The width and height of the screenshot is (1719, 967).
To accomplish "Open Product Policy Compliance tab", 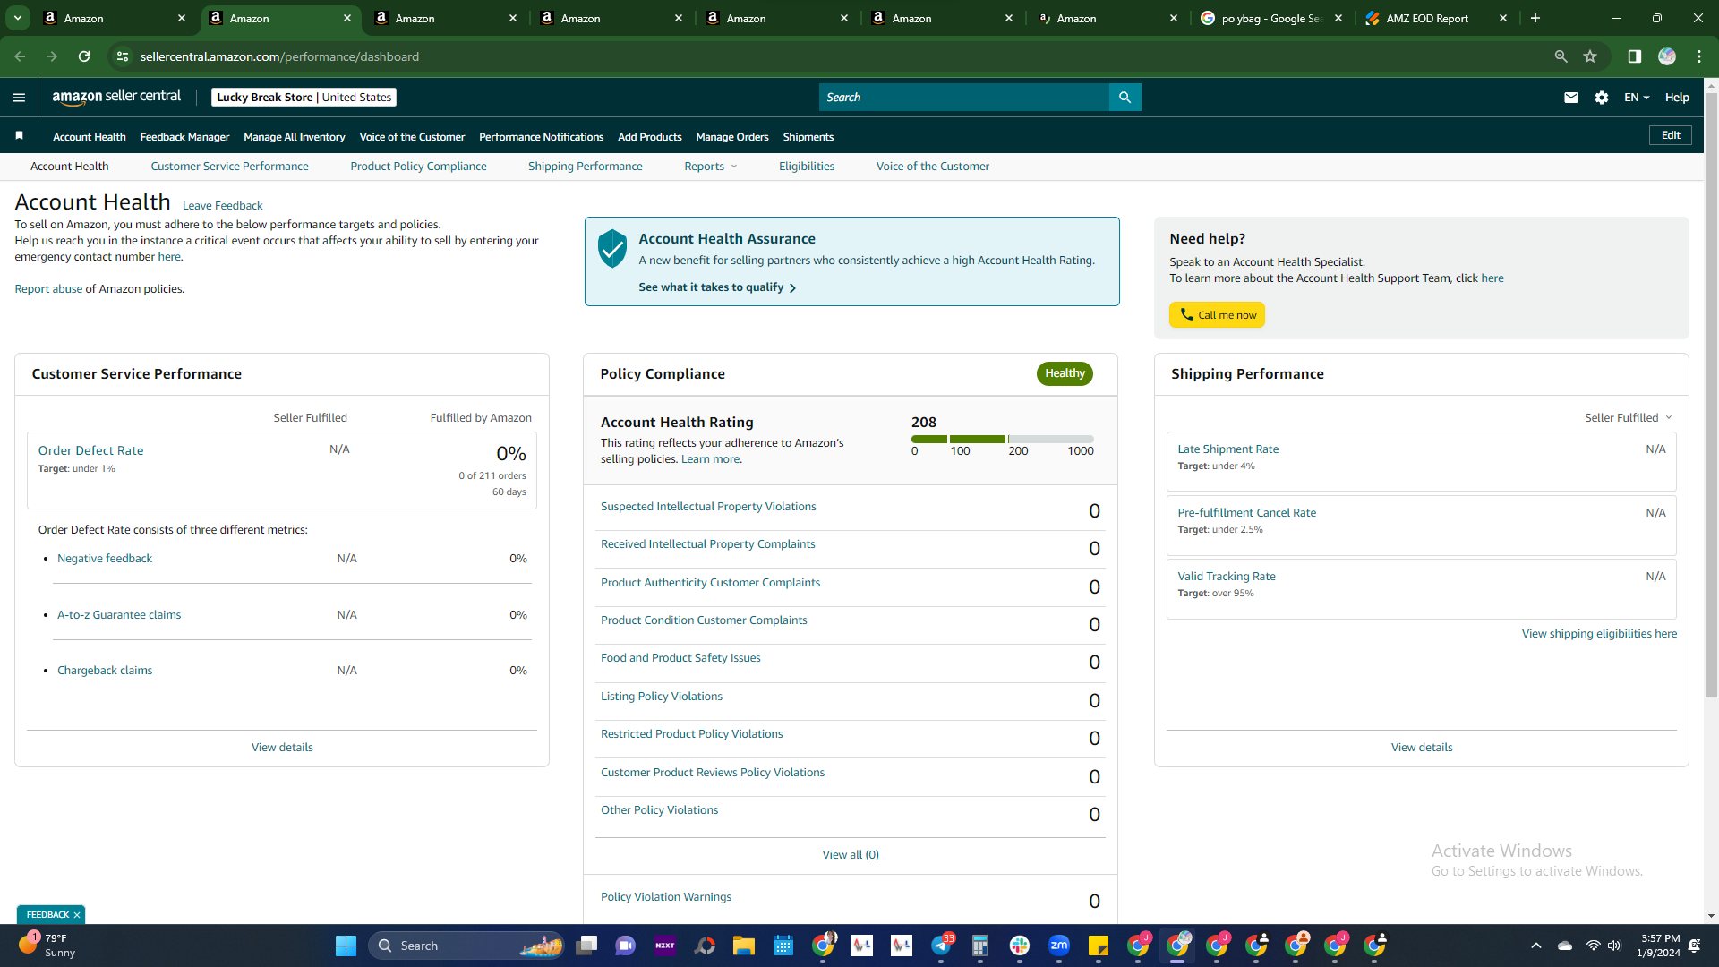I will [418, 167].
